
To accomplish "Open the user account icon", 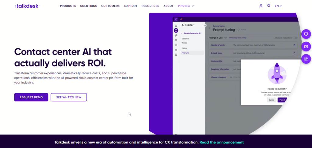I will coord(261,6).
